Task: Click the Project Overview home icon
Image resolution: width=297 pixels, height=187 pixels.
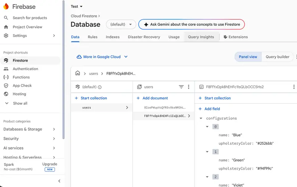Action: pyautogui.click(x=6, y=27)
